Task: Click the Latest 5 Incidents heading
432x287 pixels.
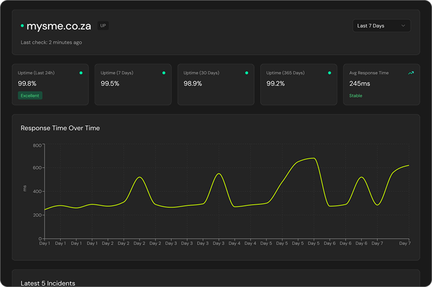Action: (x=48, y=283)
